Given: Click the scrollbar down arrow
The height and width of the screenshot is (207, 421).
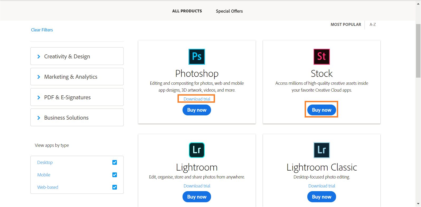Looking at the screenshot, I should click(418, 204).
